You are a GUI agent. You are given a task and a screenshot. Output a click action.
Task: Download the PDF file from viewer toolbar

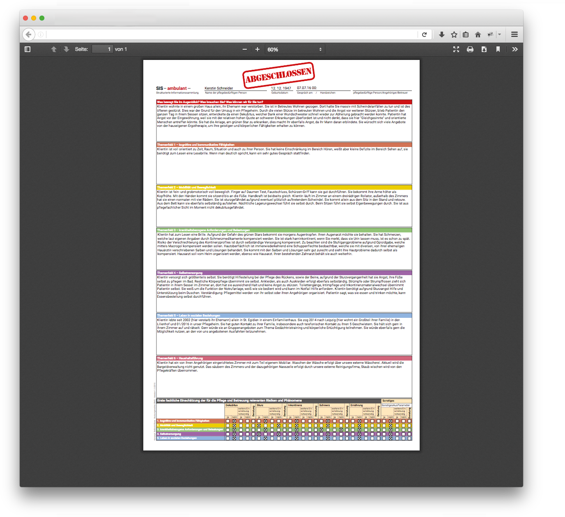[484, 49]
